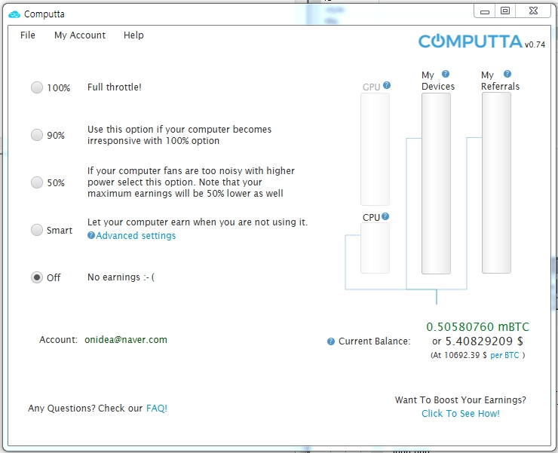Choose the 50% power radio button
Screen dimensions: 558x453
click(x=37, y=182)
